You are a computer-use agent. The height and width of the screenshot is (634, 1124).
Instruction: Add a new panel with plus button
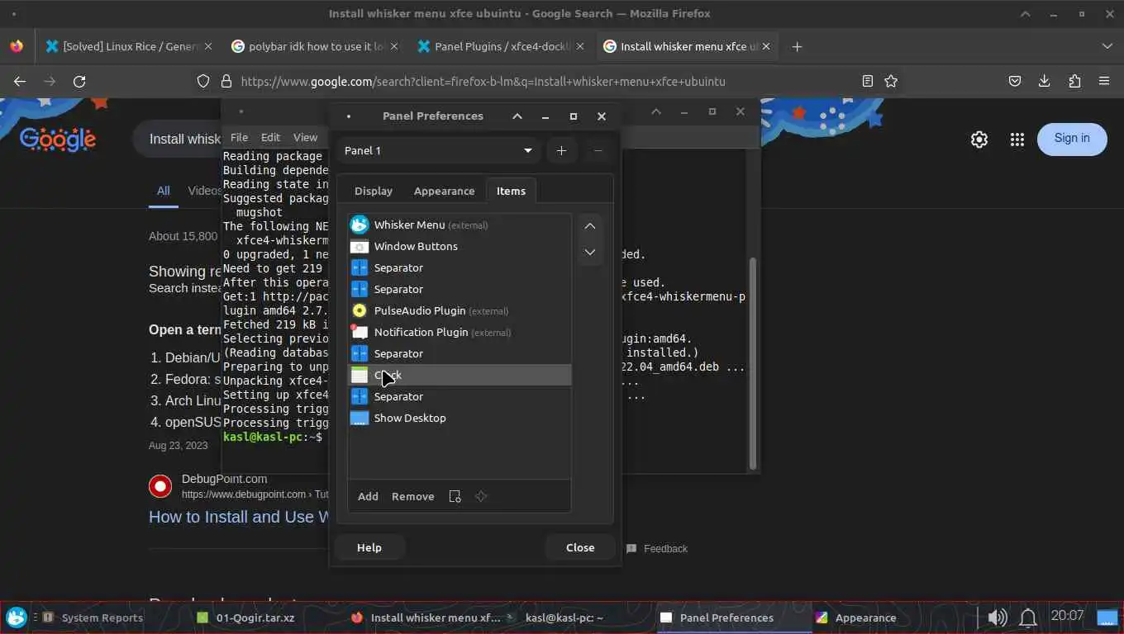pyautogui.click(x=561, y=150)
